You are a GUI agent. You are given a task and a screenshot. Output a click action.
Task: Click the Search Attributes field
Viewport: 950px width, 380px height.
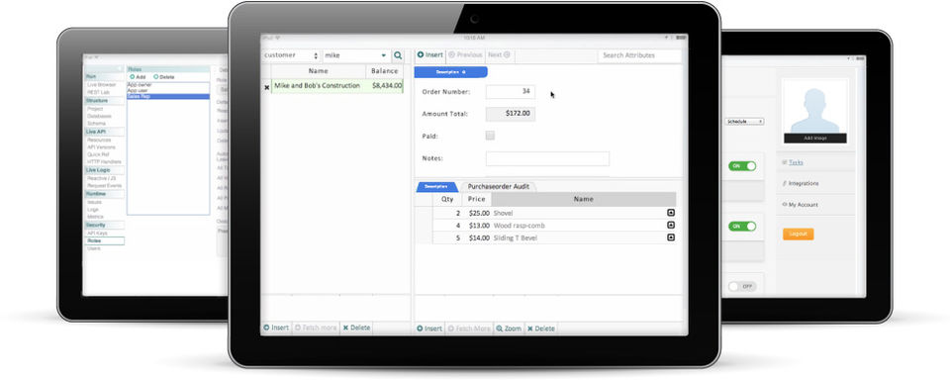coord(639,55)
